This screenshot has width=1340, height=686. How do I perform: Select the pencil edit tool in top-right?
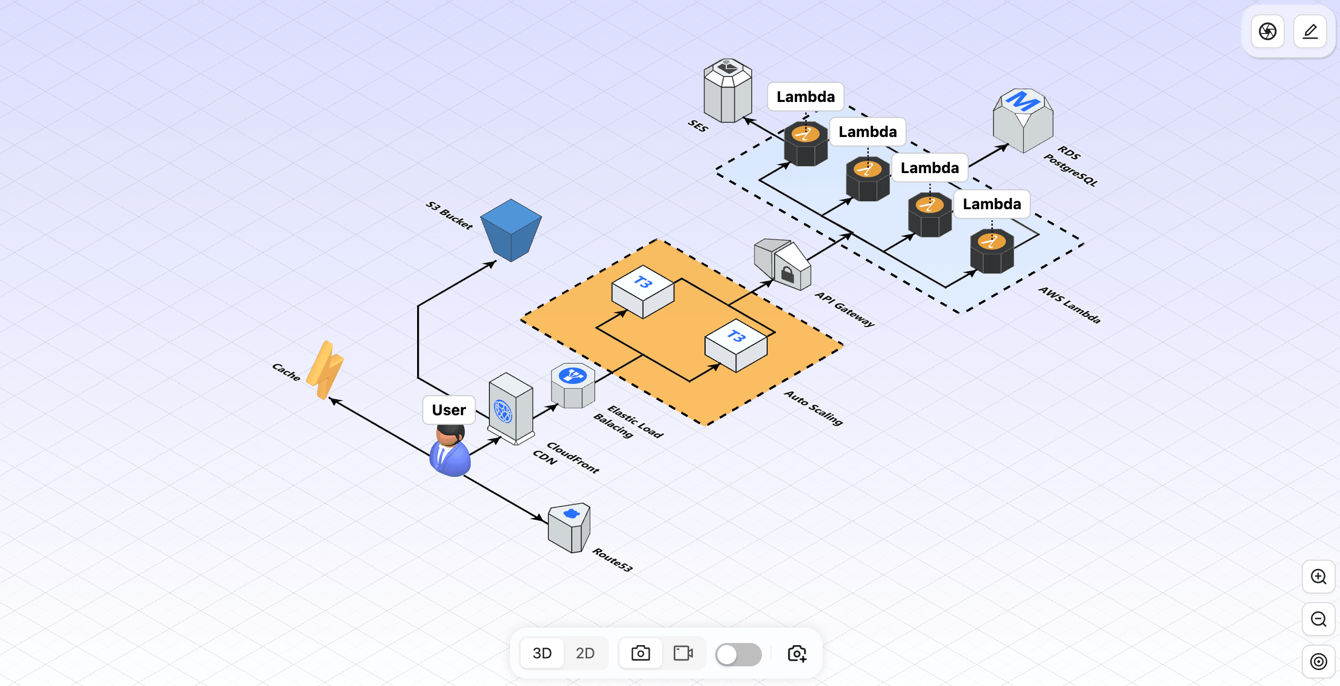click(1310, 31)
